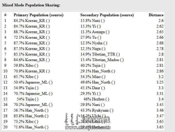The height and width of the screenshot is (132, 175).
Task: Click the 84.2% Korean_KR entry in row 1
Action: click(32, 21)
